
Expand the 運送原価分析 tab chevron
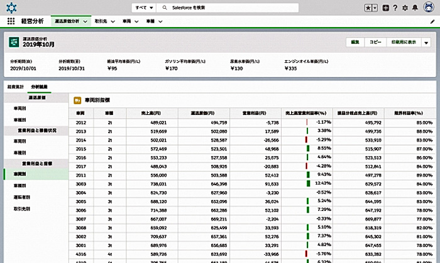coord(85,21)
